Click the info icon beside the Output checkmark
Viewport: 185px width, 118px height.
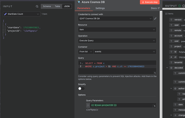[184, 6]
